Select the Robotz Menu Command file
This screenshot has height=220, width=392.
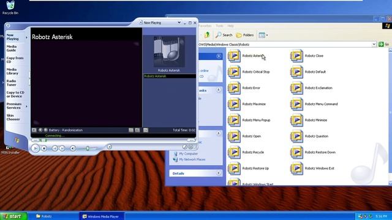[314, 104]
